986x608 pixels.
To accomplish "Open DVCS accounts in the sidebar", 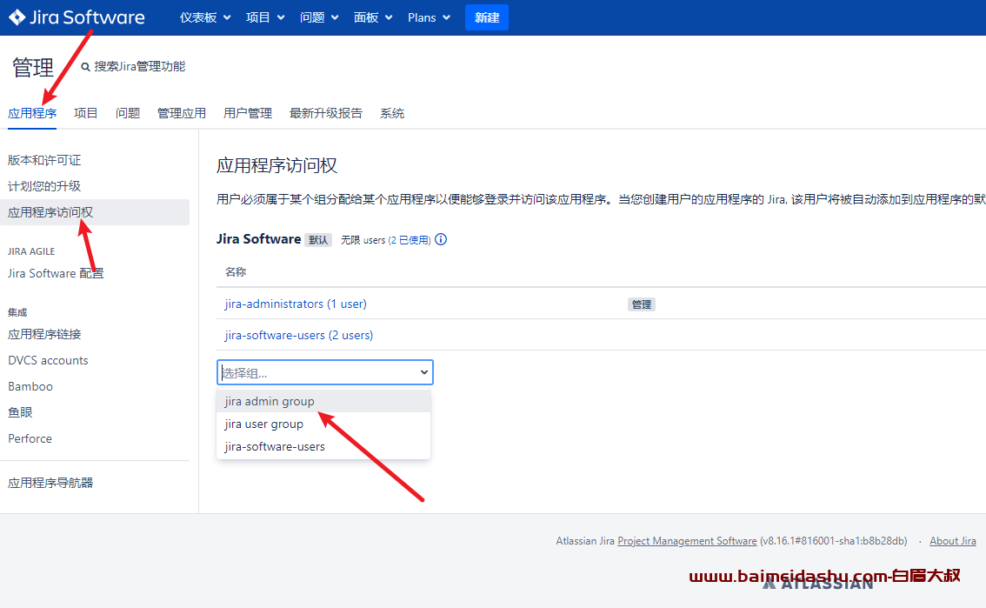I will click(x=48, y=360).
